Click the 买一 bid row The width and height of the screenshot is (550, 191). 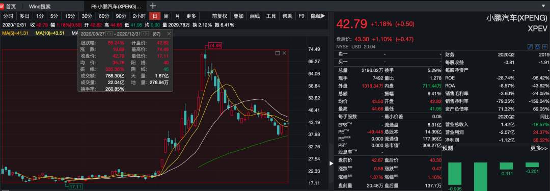[390, 62]
